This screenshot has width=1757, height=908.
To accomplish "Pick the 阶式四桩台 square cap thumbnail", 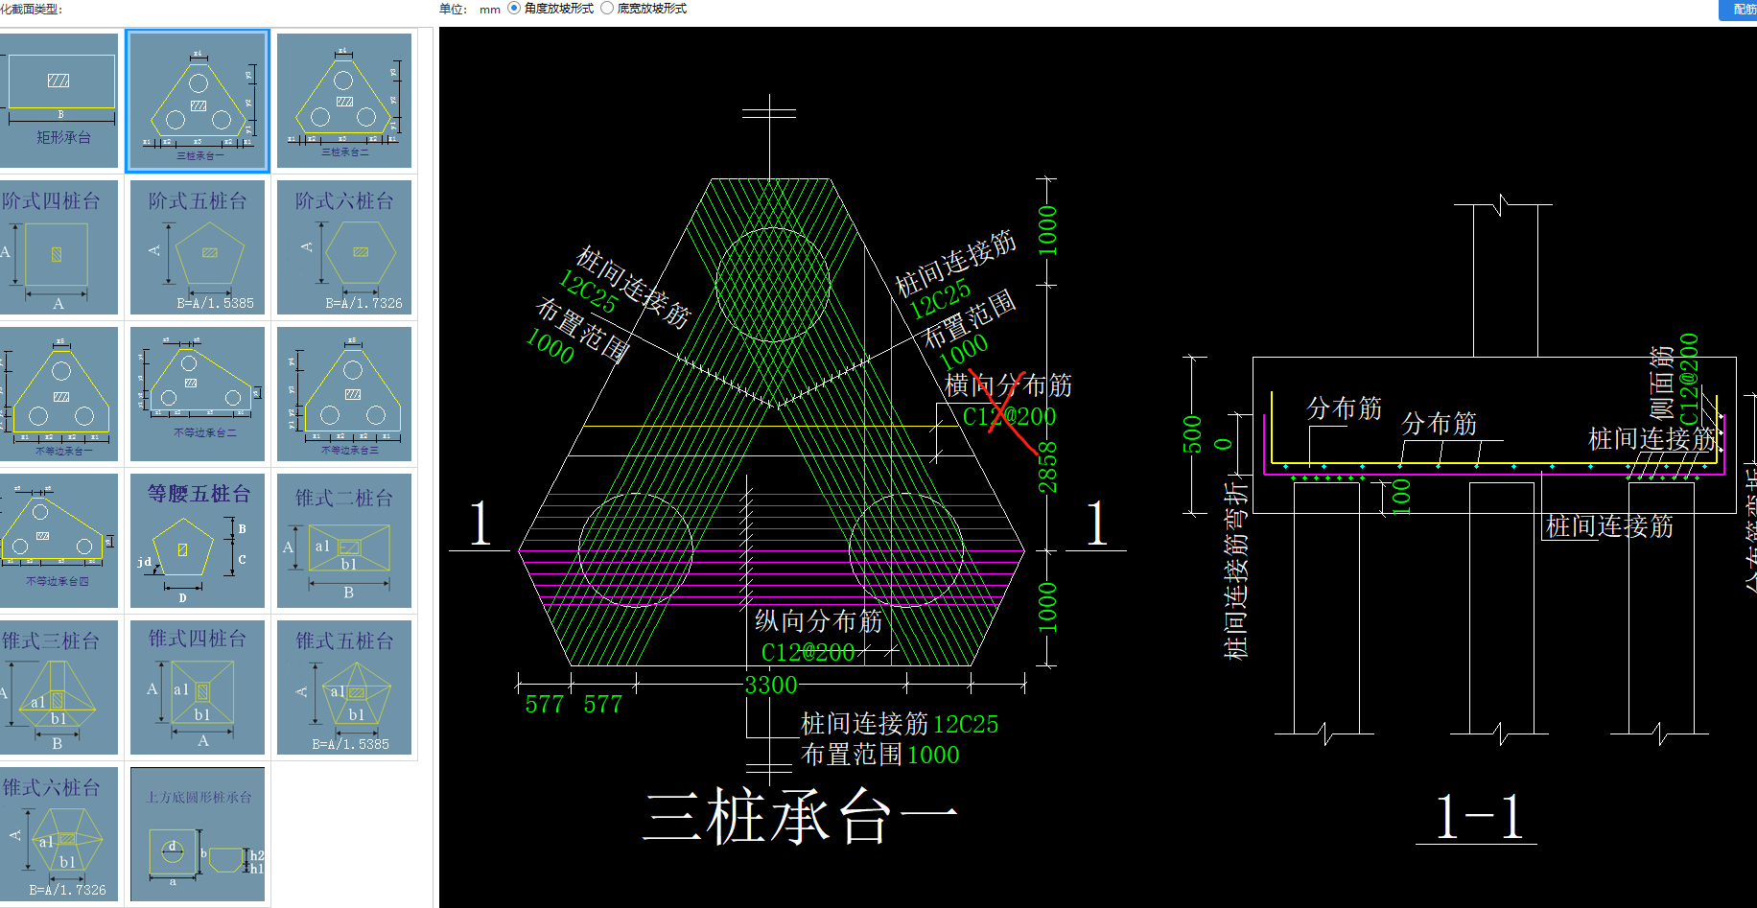I will click(x=59, y=247).
